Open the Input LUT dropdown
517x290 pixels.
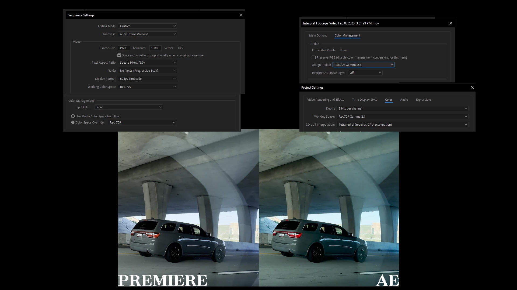pos(128,107)
